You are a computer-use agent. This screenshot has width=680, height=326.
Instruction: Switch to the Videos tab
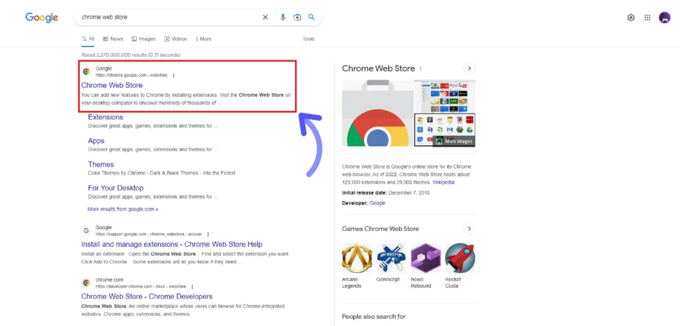click(x=175, y=39)
